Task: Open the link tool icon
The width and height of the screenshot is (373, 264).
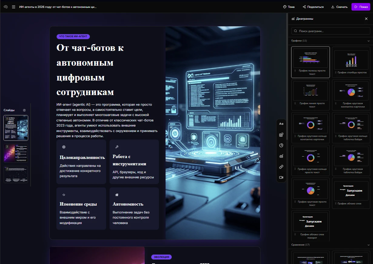Action: tap(281, 167)
